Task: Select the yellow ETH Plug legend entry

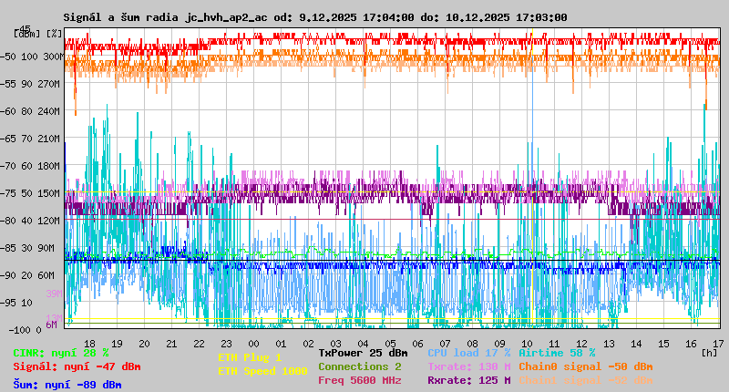Action: [x=250, y=357]
